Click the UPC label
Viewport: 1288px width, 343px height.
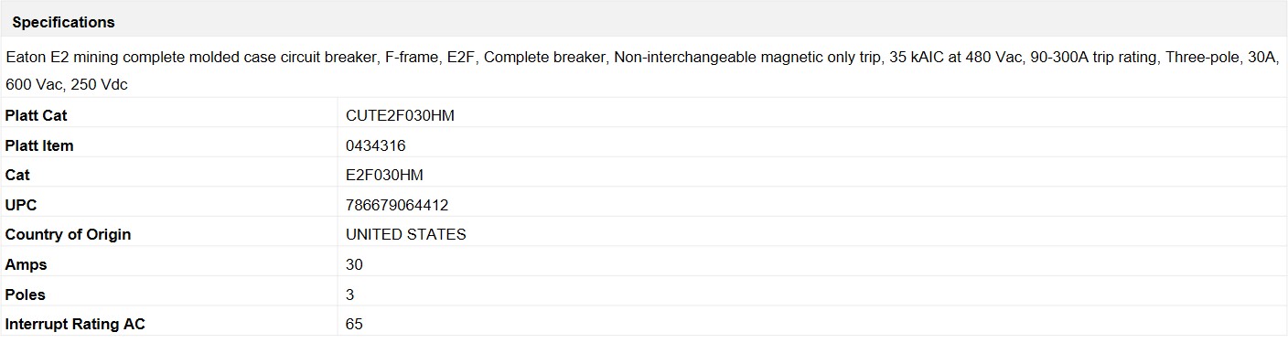[x=21, y=205]
